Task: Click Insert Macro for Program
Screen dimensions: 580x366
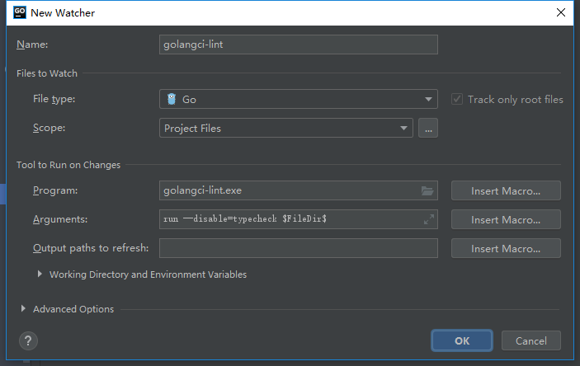Action: pos(506,190)
